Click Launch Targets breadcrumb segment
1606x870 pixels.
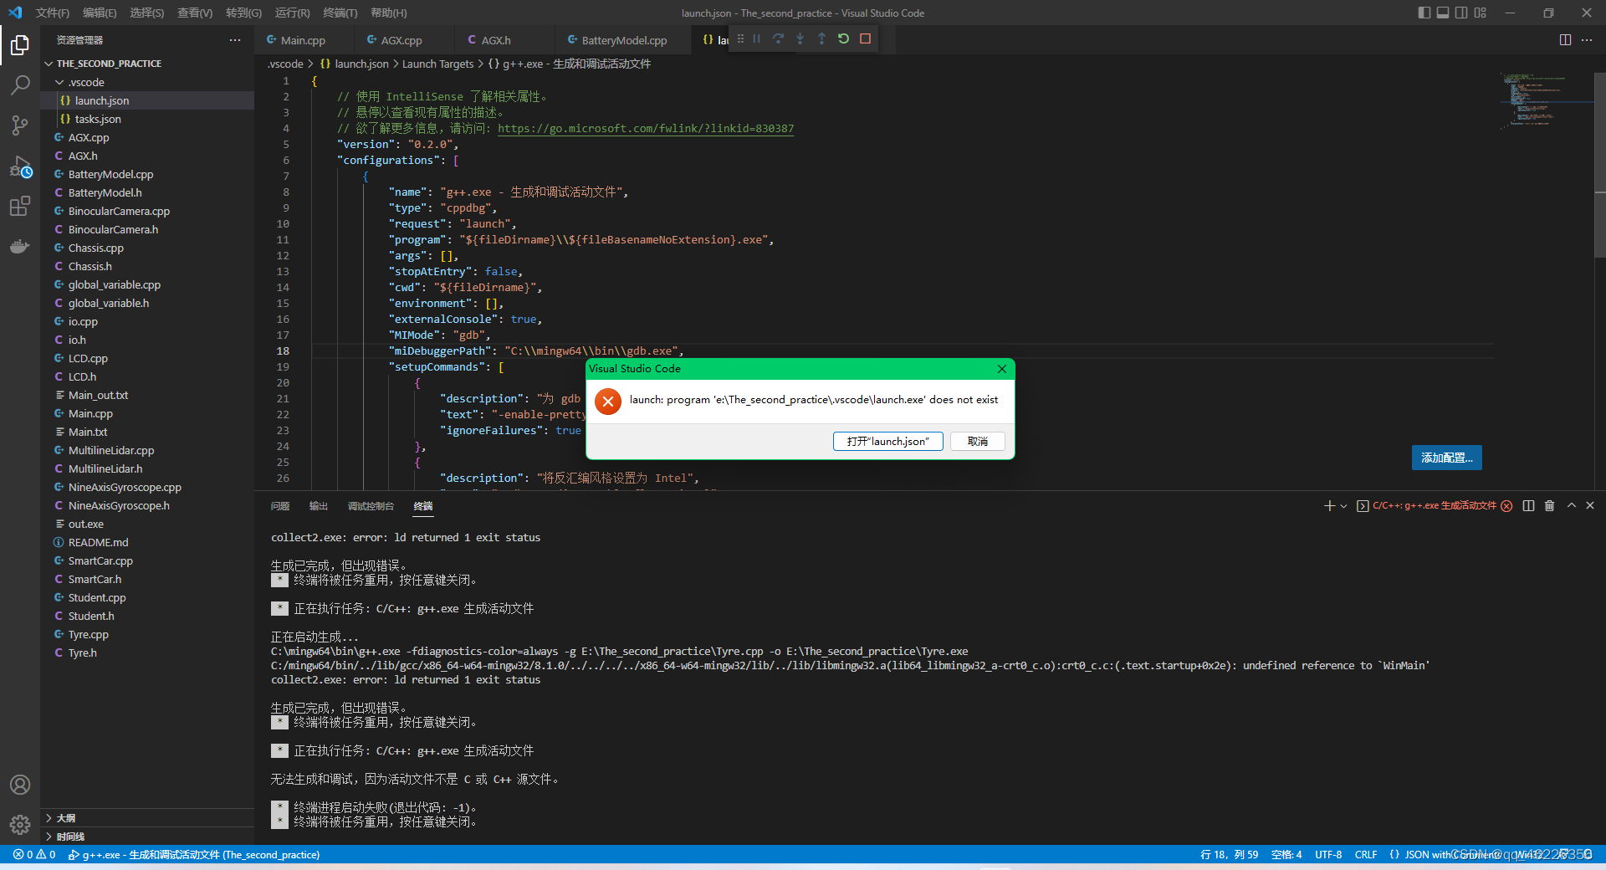(x=437, y=64)
